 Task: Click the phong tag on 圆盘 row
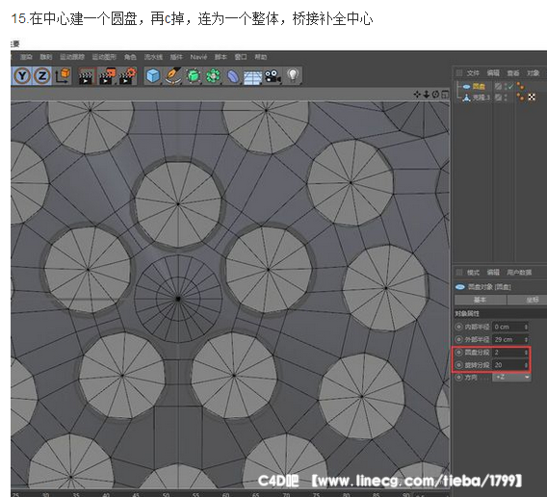(x=520, y=86)
